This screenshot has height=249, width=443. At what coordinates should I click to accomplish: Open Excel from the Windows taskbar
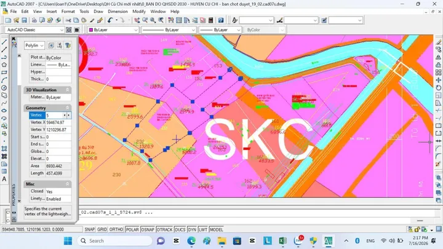click(x=282, y=241)
